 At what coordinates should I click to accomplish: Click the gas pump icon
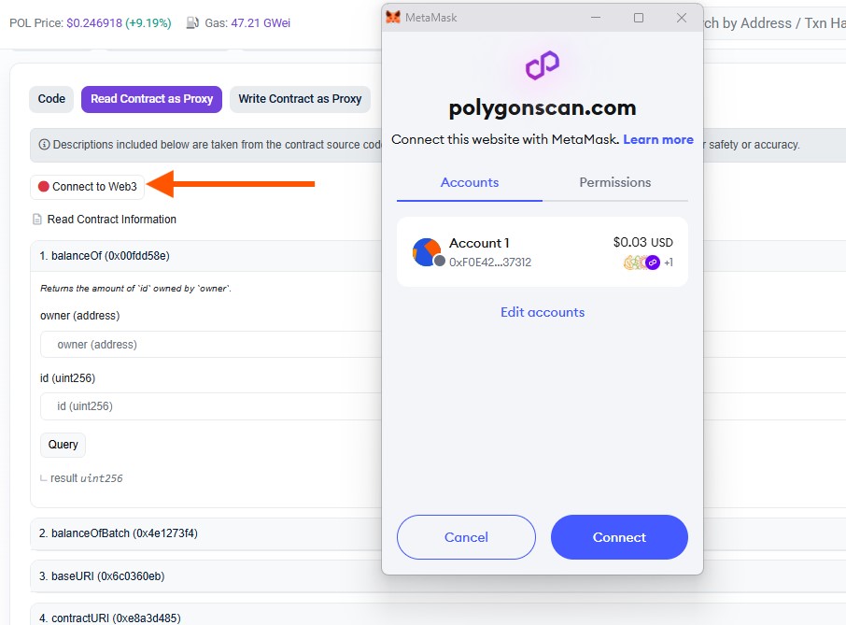[x=192, y=22]
